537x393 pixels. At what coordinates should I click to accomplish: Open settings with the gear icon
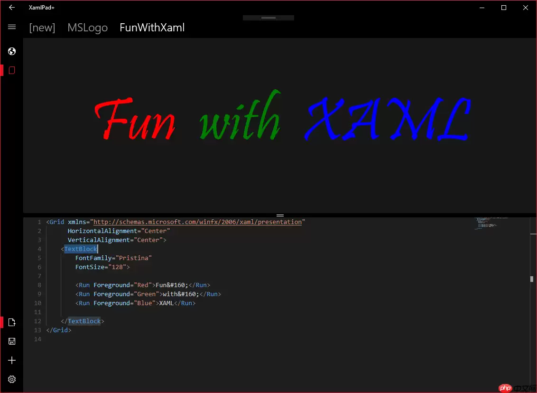tap(12, 379)
